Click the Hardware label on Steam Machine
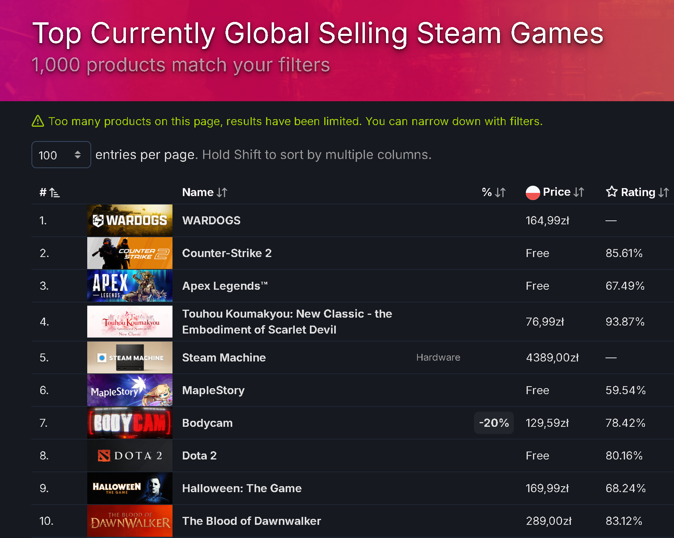The height and width of the screenshot is (538, 674). pos(438,357)
